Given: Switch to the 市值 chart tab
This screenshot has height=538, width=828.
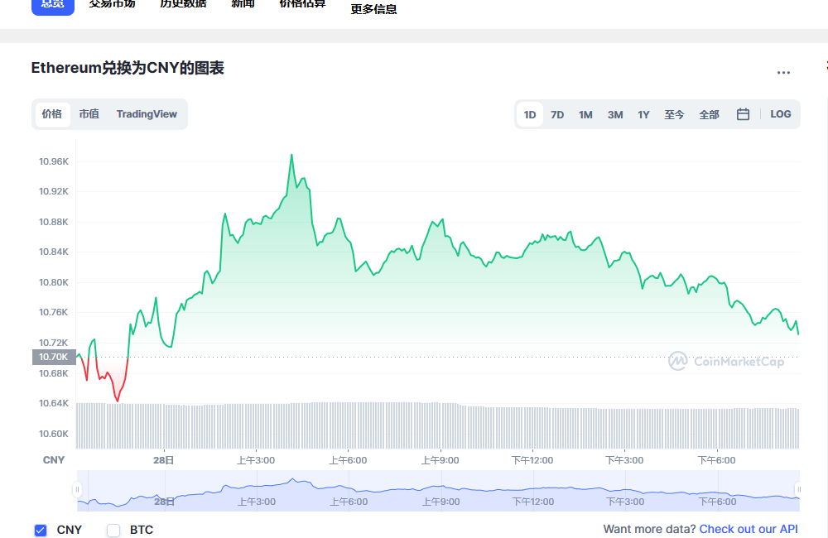Looking at the screenshot, I should [x=89, y=114].
